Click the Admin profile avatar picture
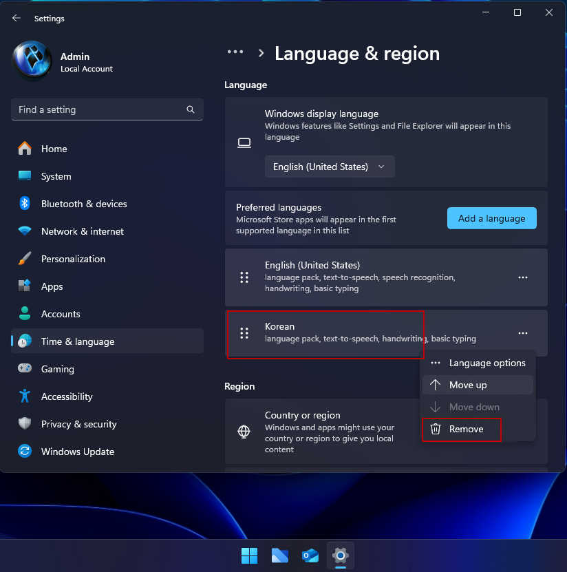 [x=32, y=60]
